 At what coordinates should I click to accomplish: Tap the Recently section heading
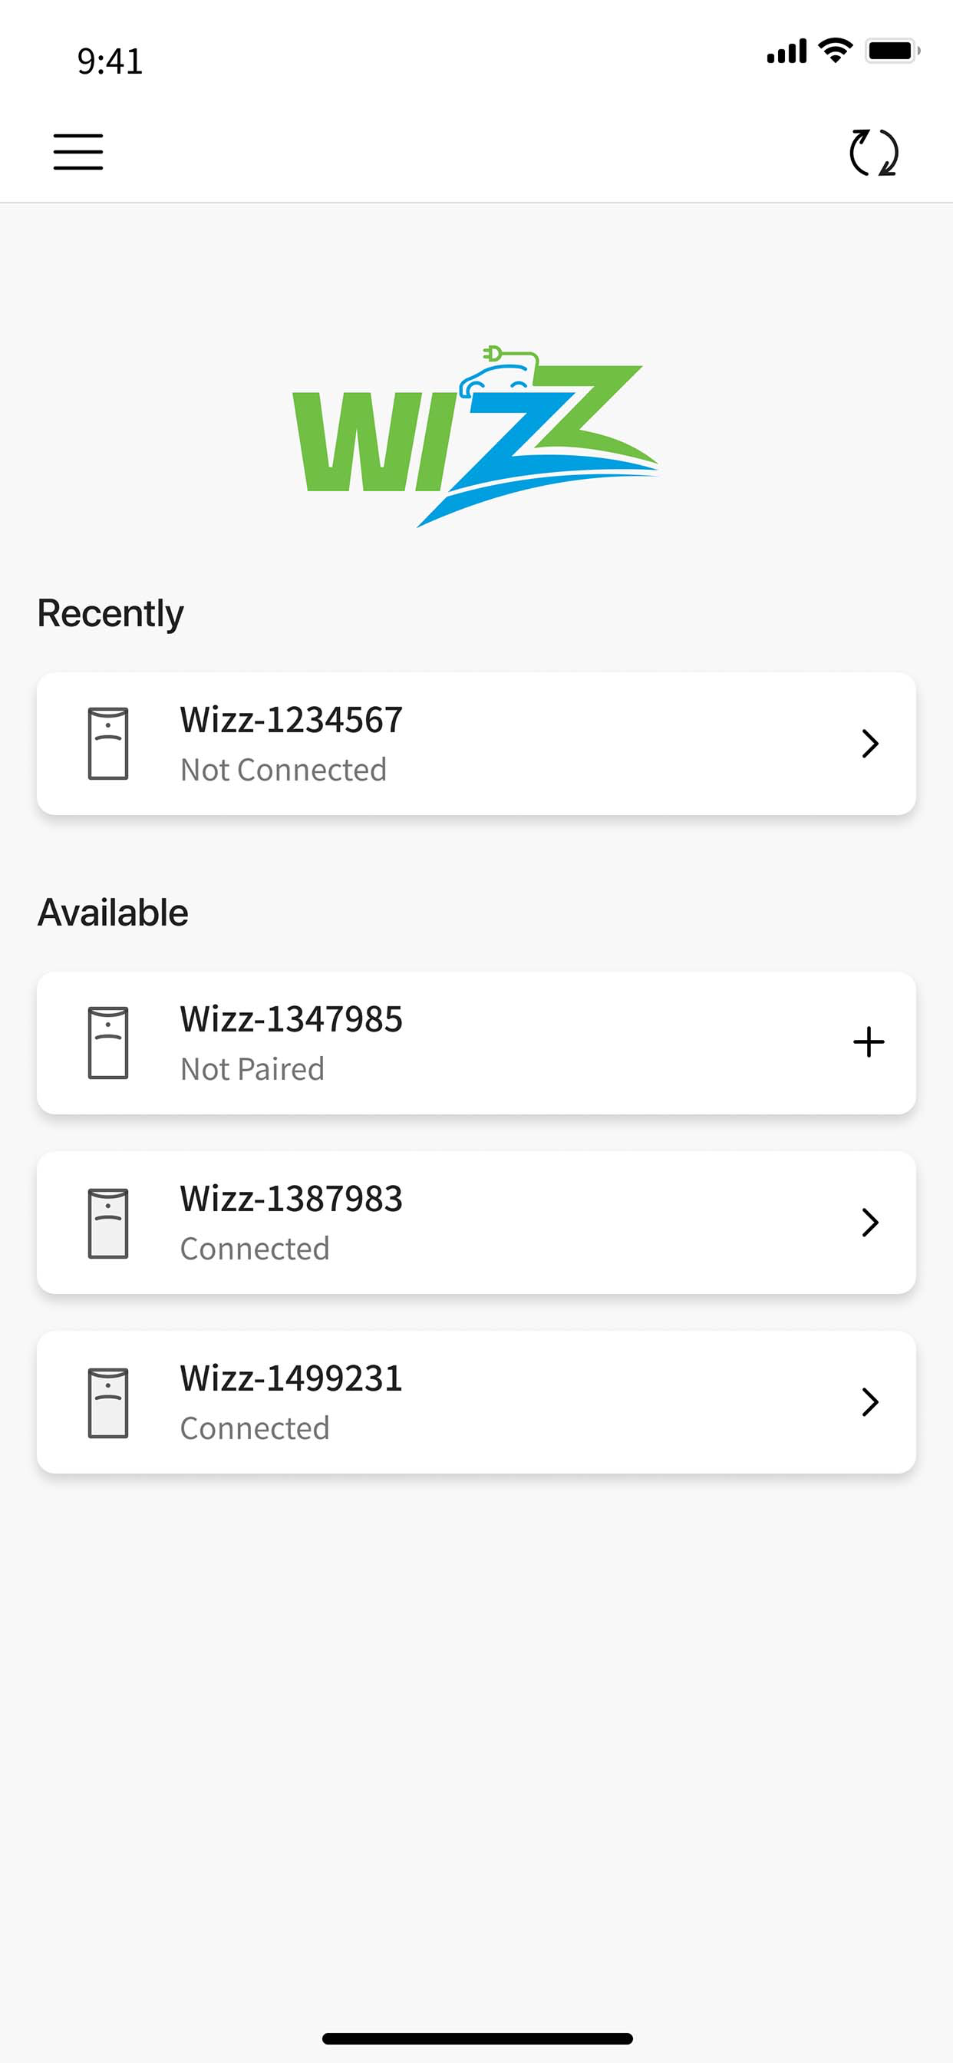(110, 613)
